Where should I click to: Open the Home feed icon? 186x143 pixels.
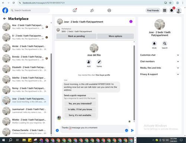[74, 10]
